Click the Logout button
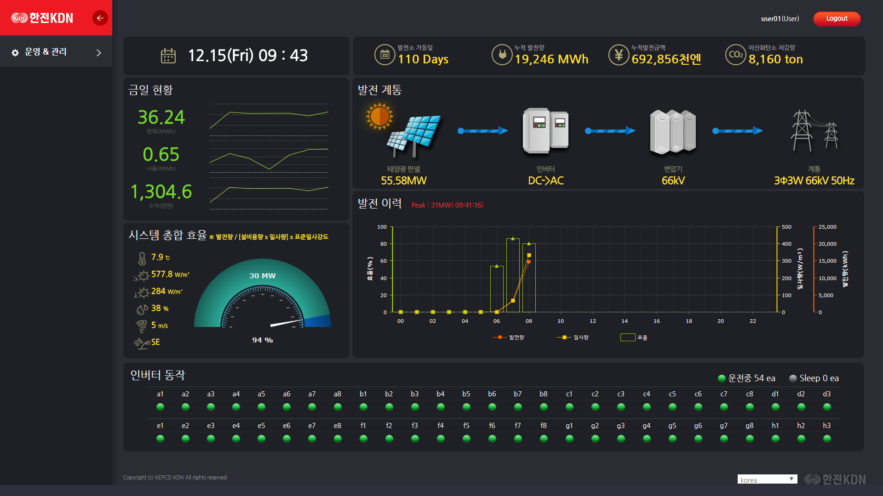The image size is (883, 496). 837,18
